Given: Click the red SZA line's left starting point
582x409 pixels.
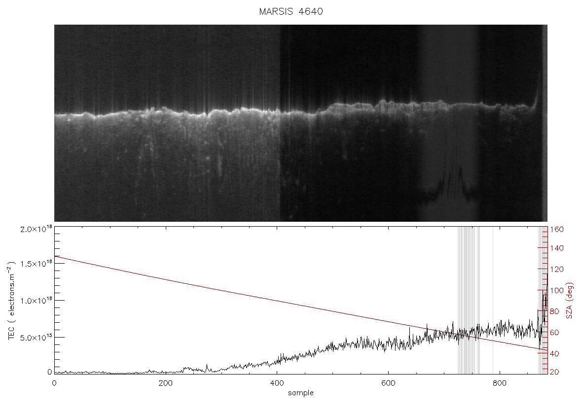Looking at the screenshot, I should pyautogui.click(x=55, y=256).
